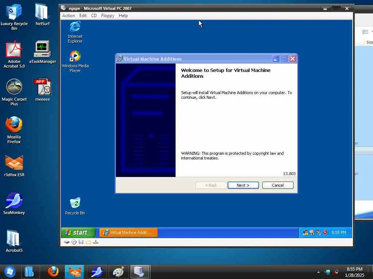Click the guest taskbar 8:55 PM clock

point(338,232)
